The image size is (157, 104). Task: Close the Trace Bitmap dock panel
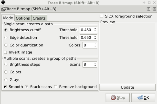click(x=154, y=9)
